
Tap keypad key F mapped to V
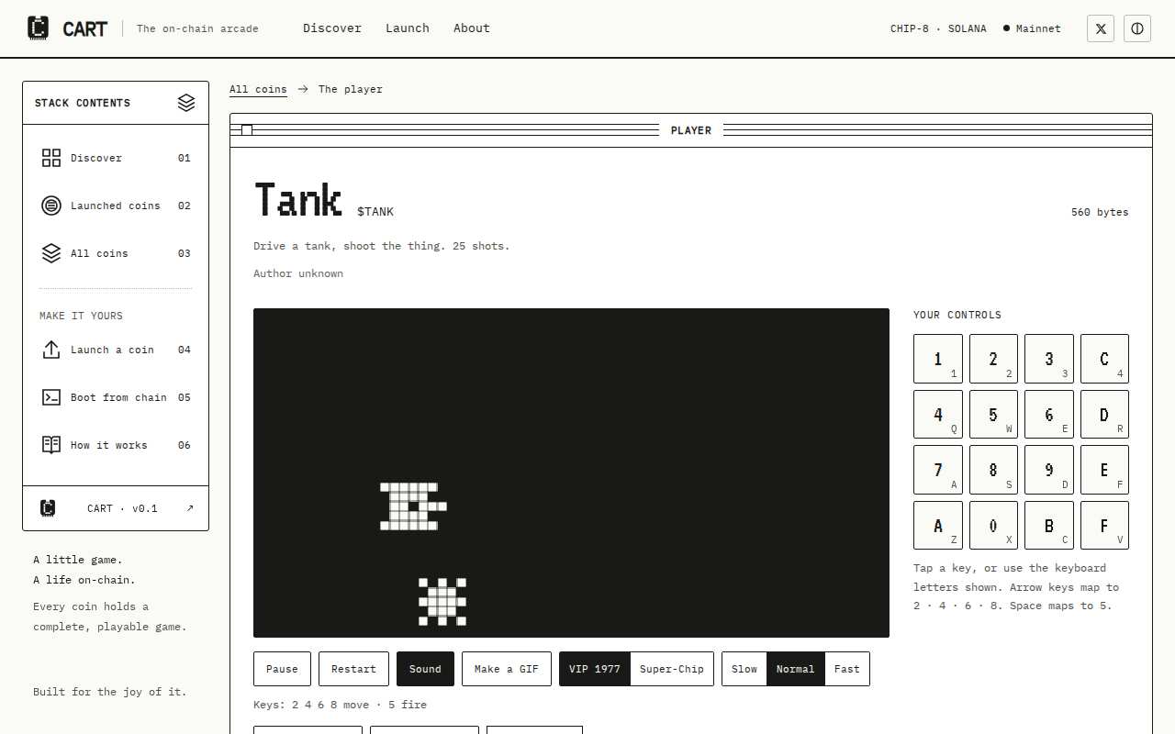point(1104,525)
